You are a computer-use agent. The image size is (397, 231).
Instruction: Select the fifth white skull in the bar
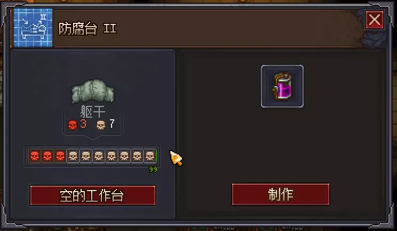pyautogui.click(x=124, y=156)
